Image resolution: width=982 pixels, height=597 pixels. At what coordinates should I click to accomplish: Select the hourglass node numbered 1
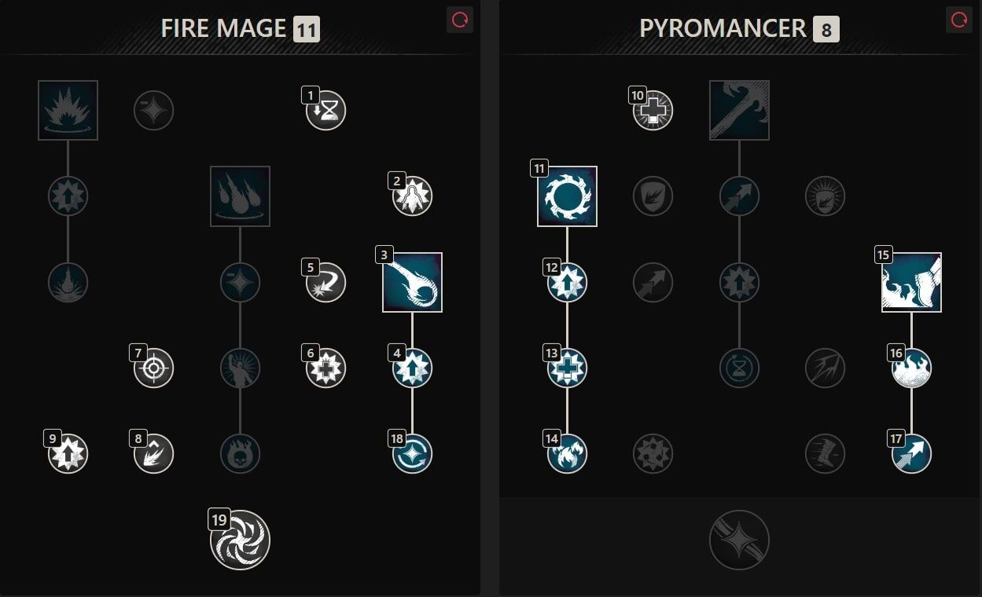coord(326,110)
